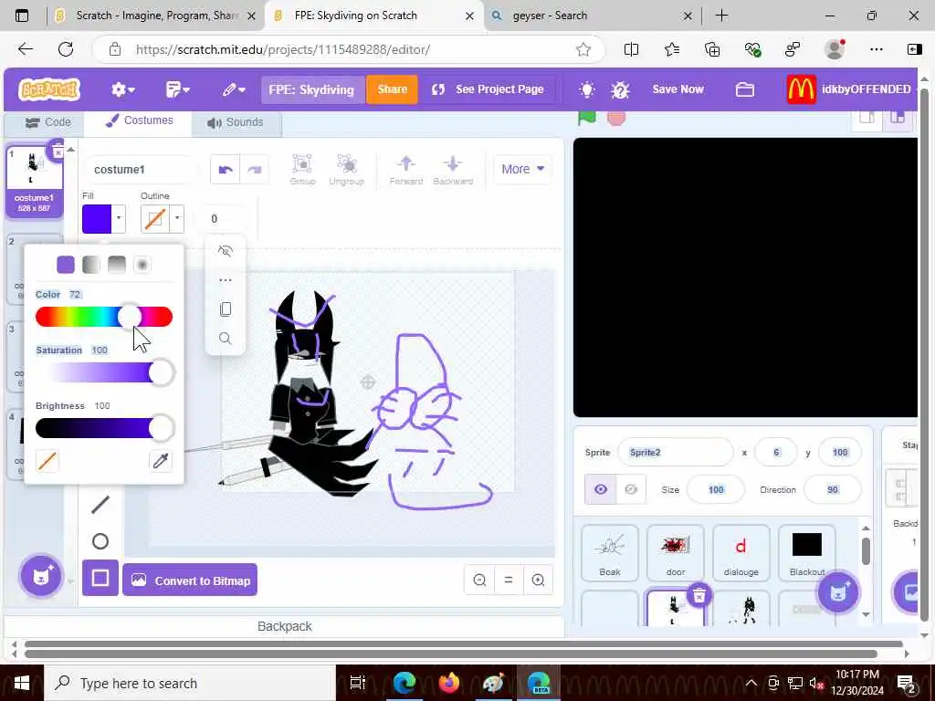Screen dimensions: 935x701
Task: Open the My Stuff folder icon
Action: coord(745,90)
